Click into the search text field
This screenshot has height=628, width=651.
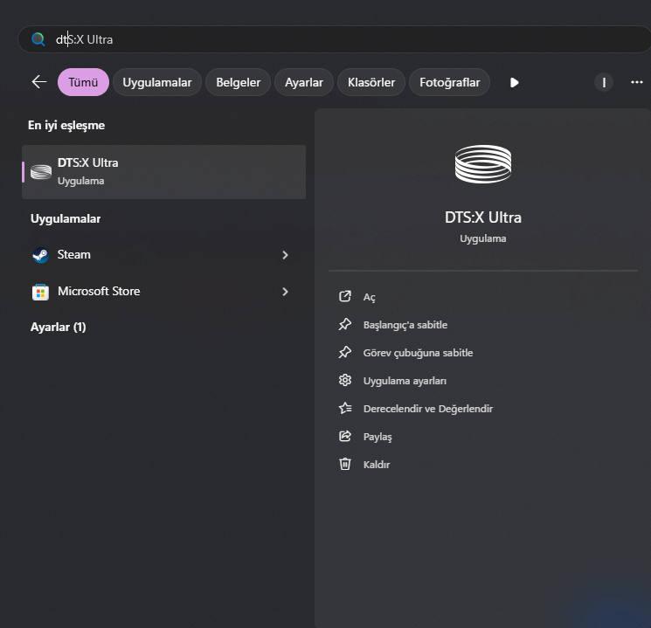[334, 39]
